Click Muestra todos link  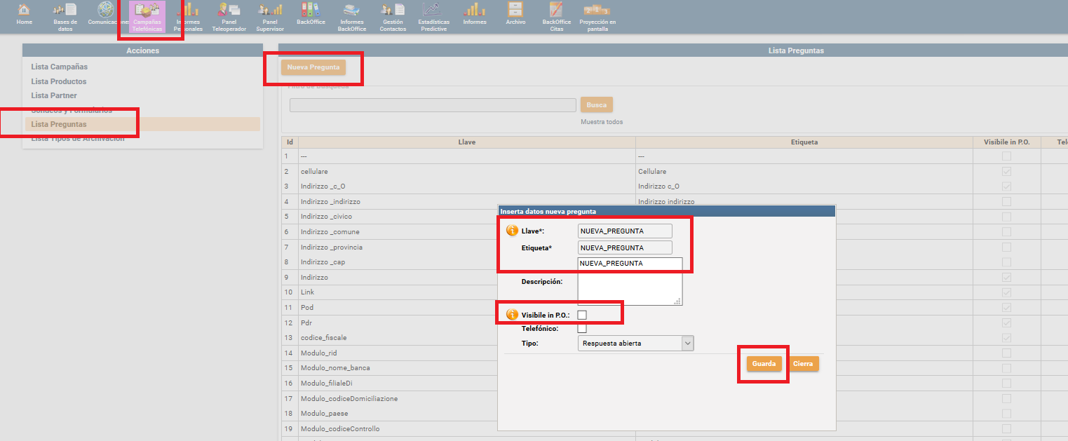point(602,122)
